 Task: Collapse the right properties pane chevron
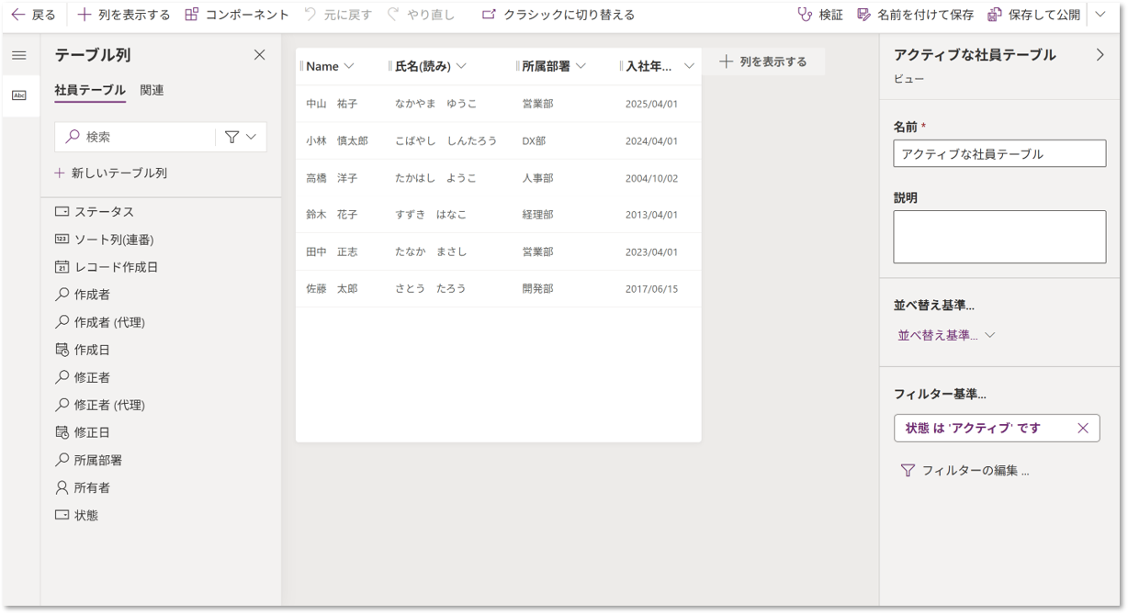[x=1100, y=55]
